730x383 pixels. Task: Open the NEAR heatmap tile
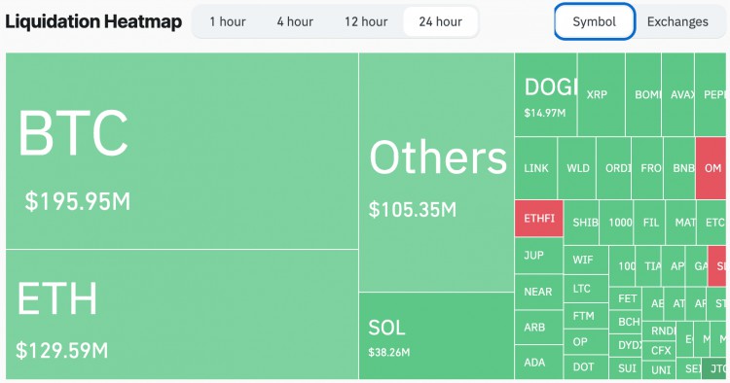coord(539,292)
